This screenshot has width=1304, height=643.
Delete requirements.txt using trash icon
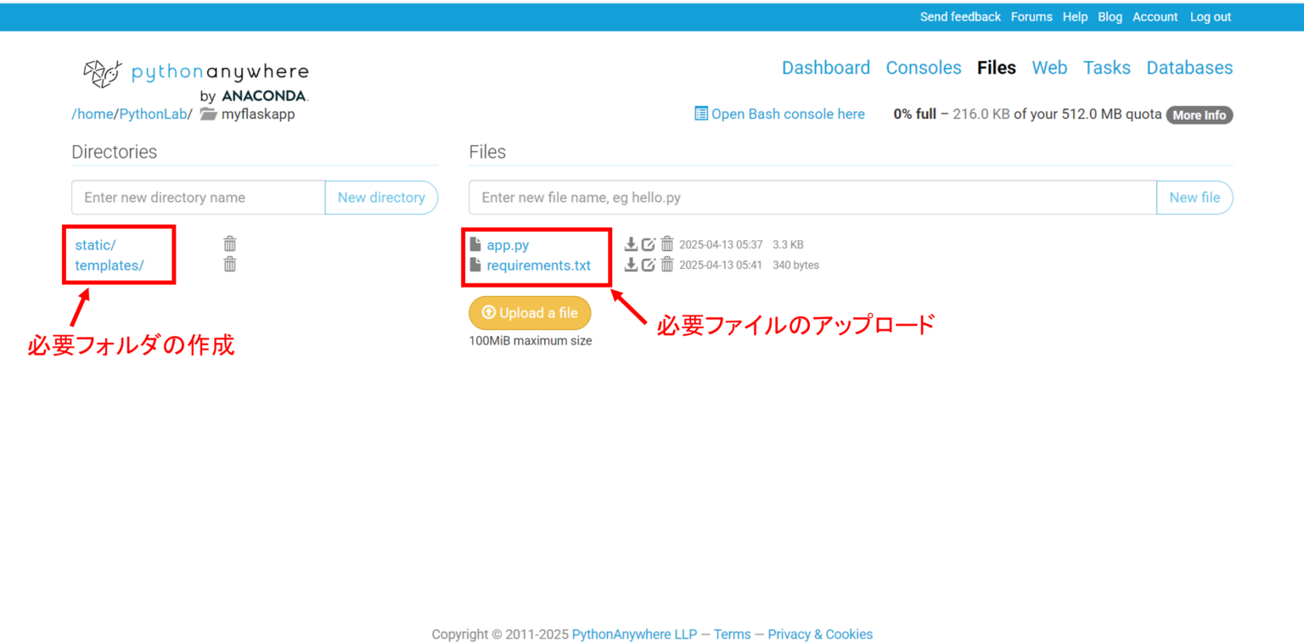667,265
